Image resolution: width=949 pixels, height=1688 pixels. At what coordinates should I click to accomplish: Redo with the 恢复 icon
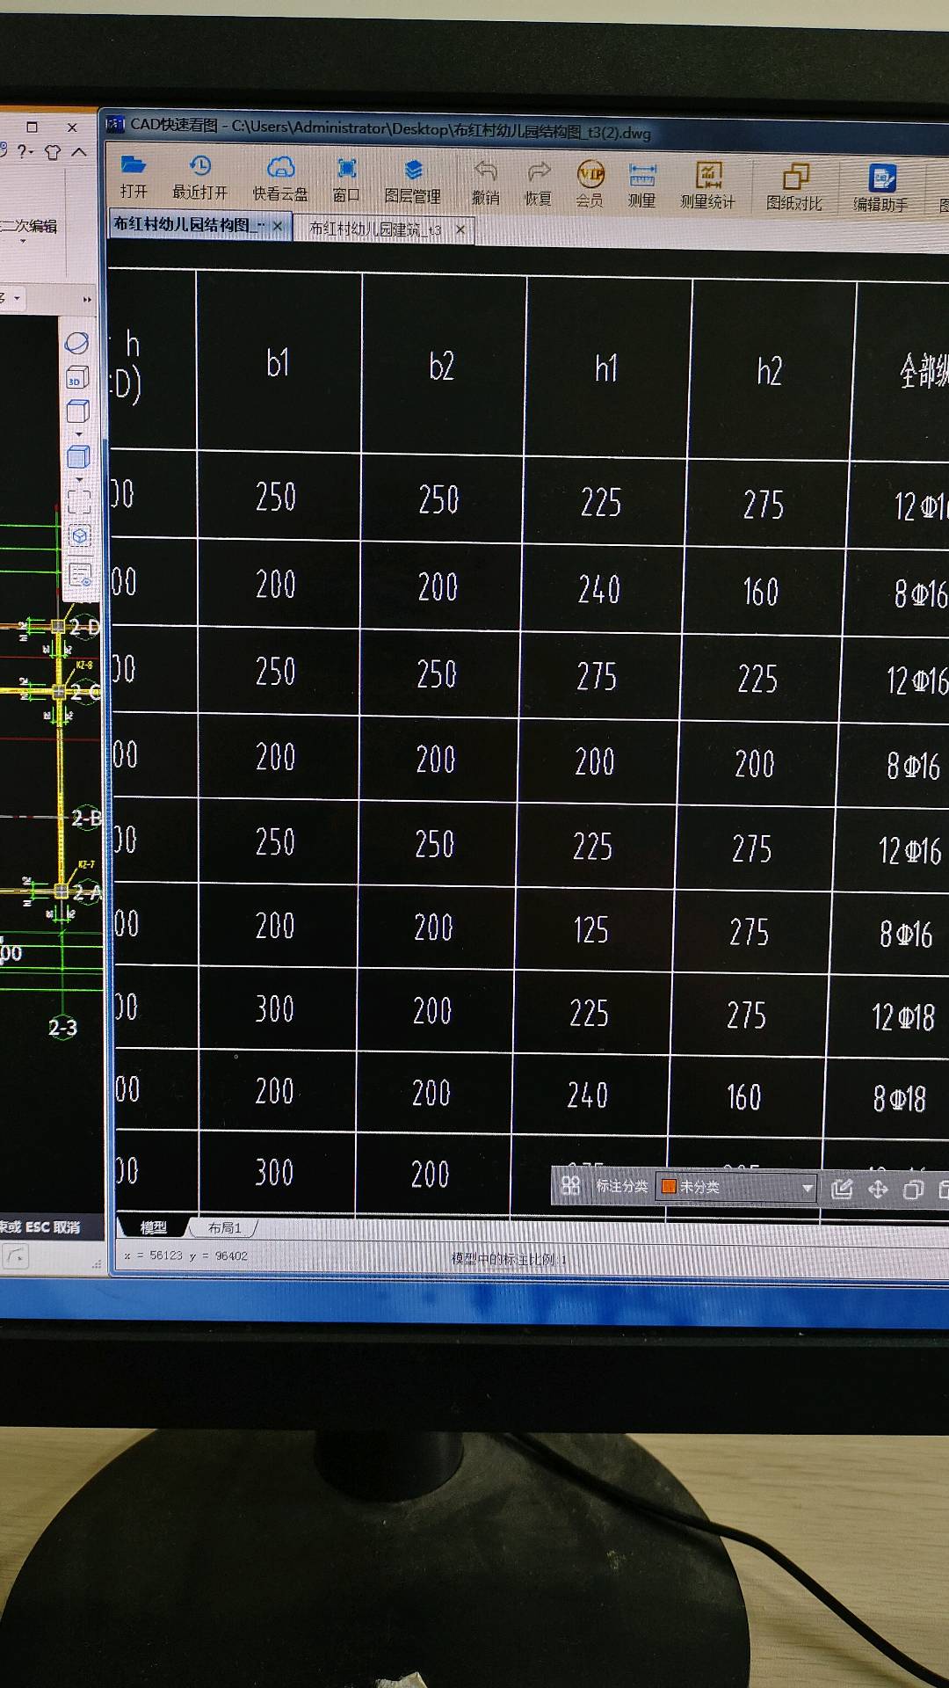pyautogui.click(x=538, y=184)
